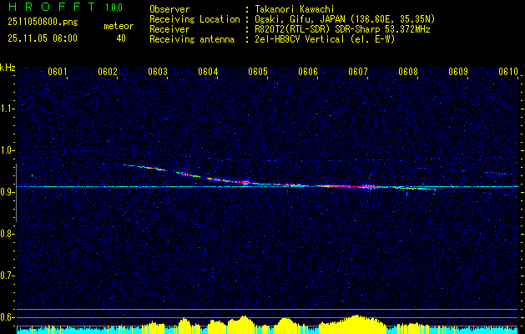The image size is (525, 334).
Task: Select the 1.1 kHz frequency tick
Action: tap(8, 108)
